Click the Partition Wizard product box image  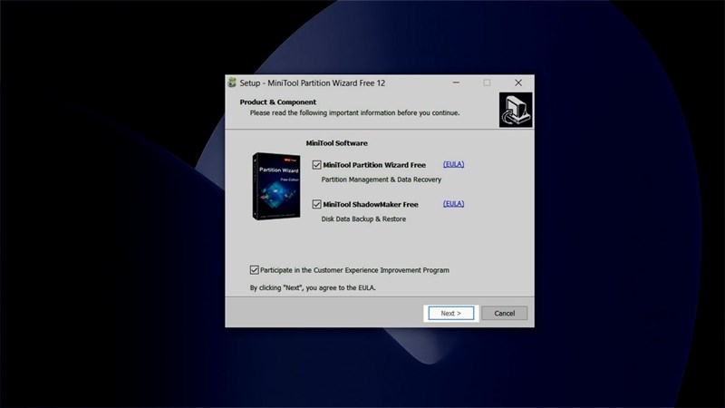[x=276, y=186]
